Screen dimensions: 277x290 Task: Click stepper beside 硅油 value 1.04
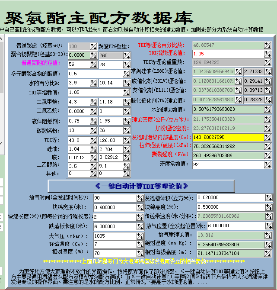tap(94, 149)
